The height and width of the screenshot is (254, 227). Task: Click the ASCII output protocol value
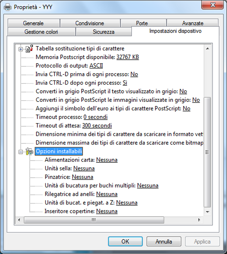(96, 66)
